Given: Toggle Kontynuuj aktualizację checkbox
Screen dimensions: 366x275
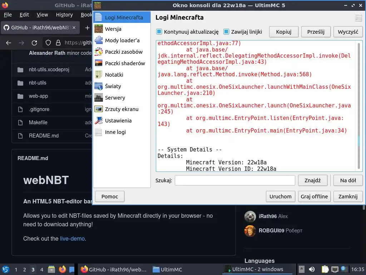Looking at the screenshot, I should (x=159, y=32).
